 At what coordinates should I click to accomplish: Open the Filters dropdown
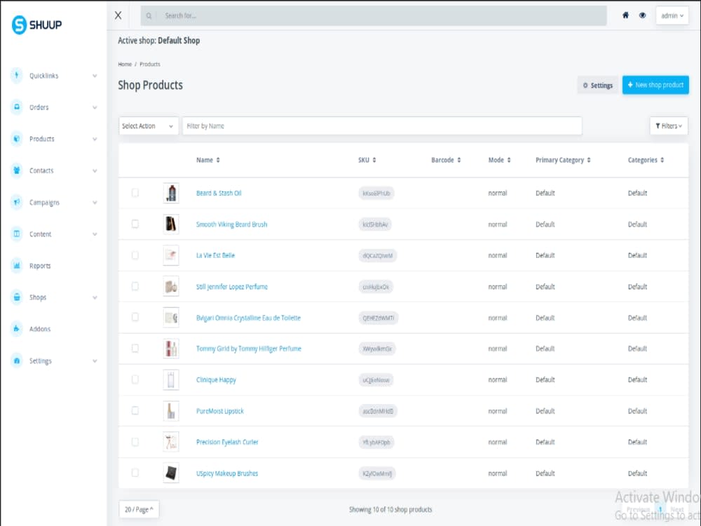pos(668,126)
